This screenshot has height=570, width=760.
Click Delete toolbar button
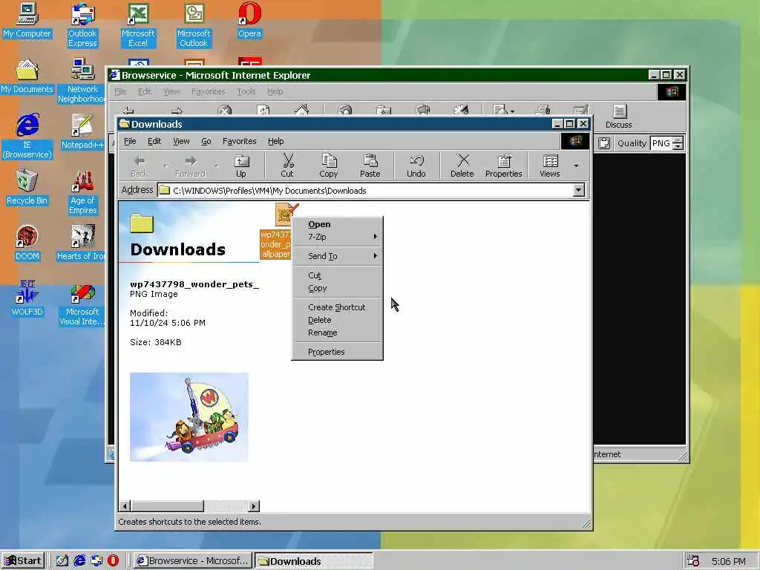[462, 166]
